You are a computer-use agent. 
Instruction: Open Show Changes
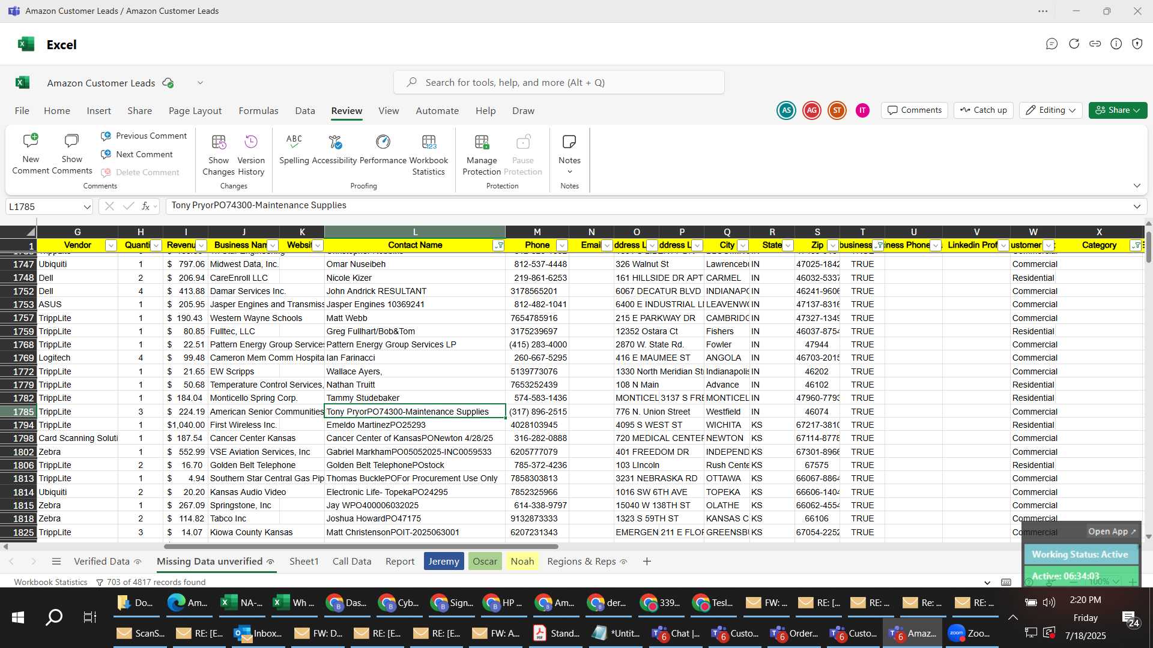(x=219, y=154)
